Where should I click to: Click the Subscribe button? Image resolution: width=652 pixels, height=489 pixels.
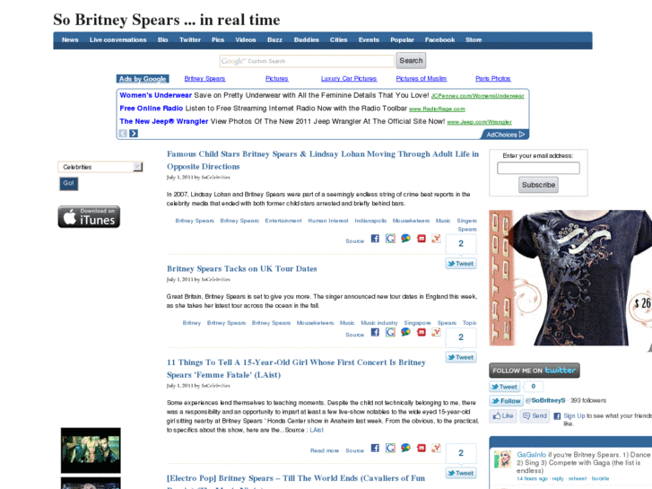click(538, 185)
